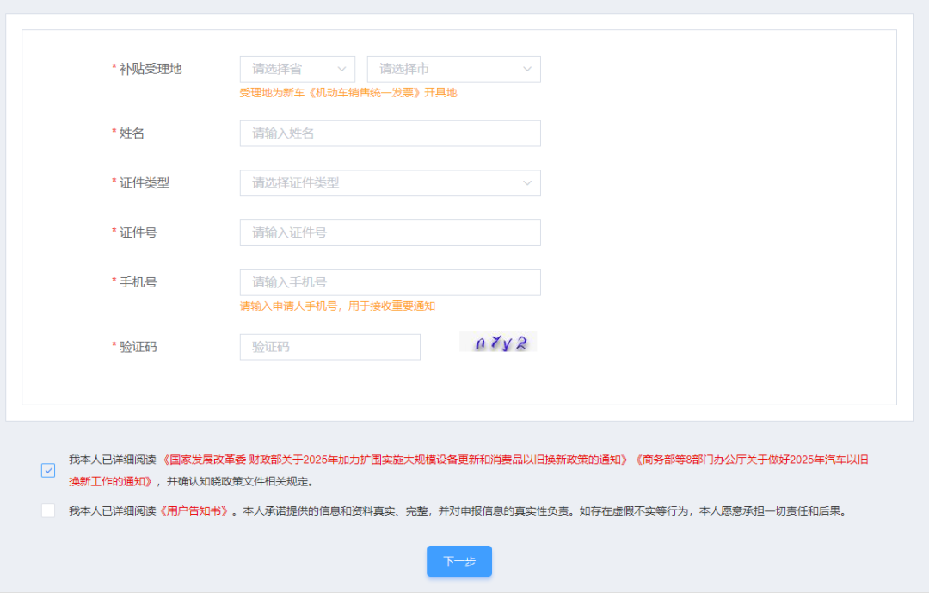929x593 pixels.
Task: Click into the 请输入证件号 field
Action: coord(390,232)
